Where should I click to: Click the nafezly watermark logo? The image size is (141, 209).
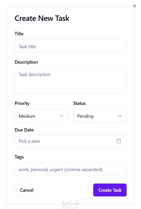(71, 204)
